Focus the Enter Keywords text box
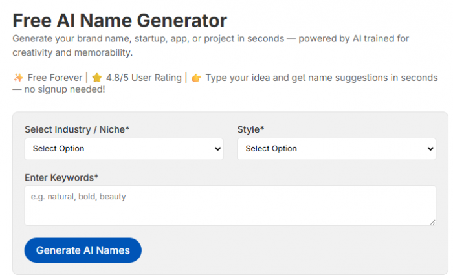 point(230,206)
